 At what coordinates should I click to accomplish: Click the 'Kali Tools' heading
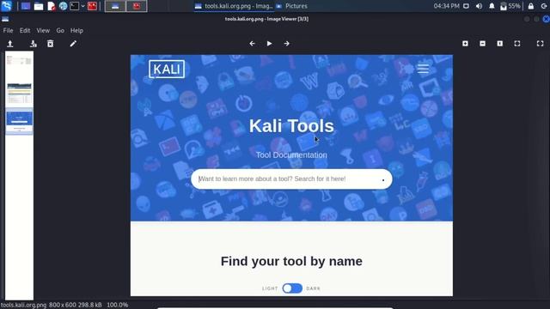click(x=291, y=126)
